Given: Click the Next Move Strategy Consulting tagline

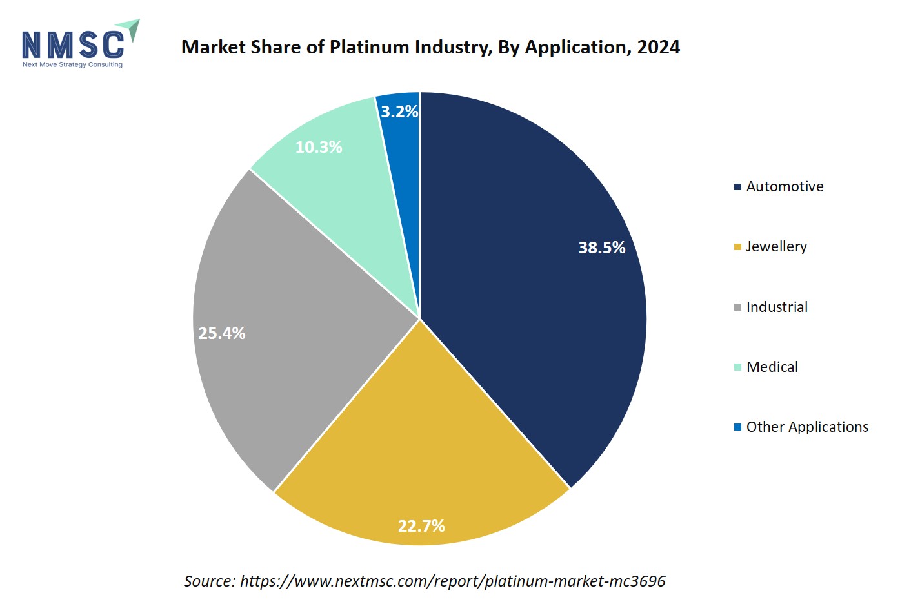Looking at the screenshot, I should (72, 64).
